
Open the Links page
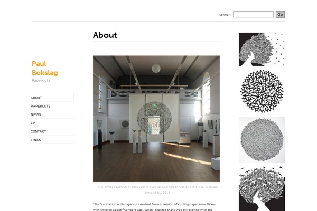click(35, 140)
